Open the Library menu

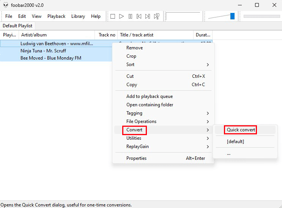(78, 16)
